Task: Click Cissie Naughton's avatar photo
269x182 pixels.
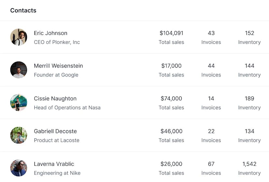Action: tap(19, 103)
